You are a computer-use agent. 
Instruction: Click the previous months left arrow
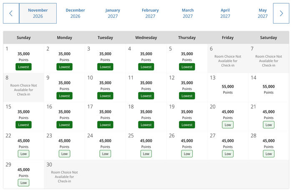[x=11, y=13]
